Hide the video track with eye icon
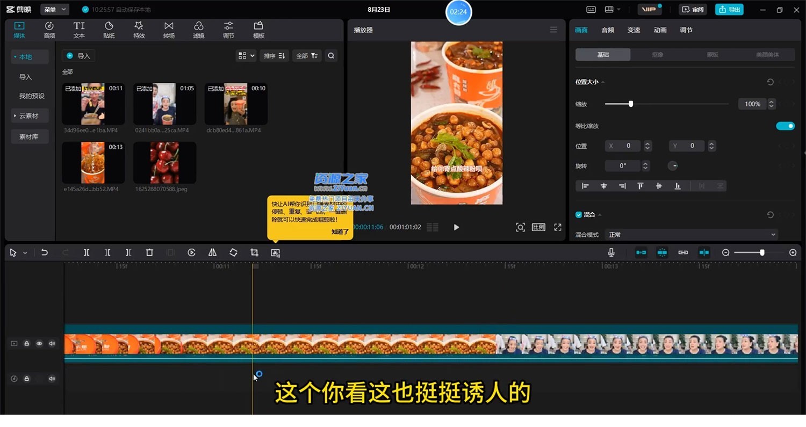Screen dimensions: 806x427 [x=39, y=343]
